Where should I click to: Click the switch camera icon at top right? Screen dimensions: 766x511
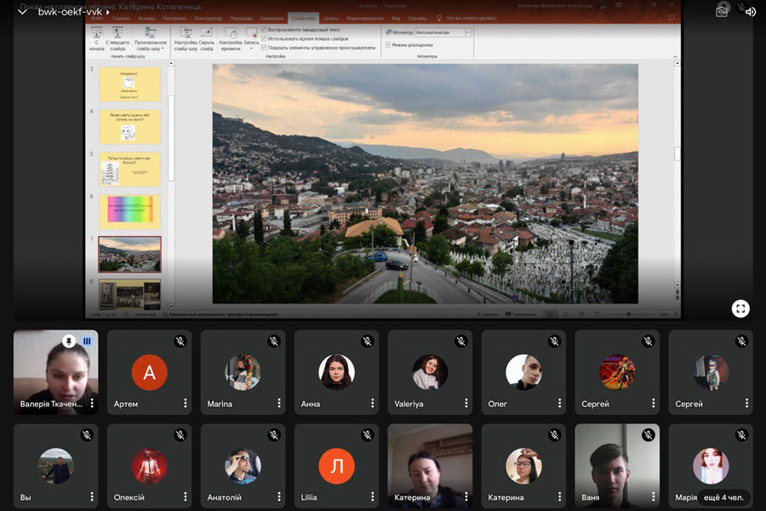tap(722, 12)
